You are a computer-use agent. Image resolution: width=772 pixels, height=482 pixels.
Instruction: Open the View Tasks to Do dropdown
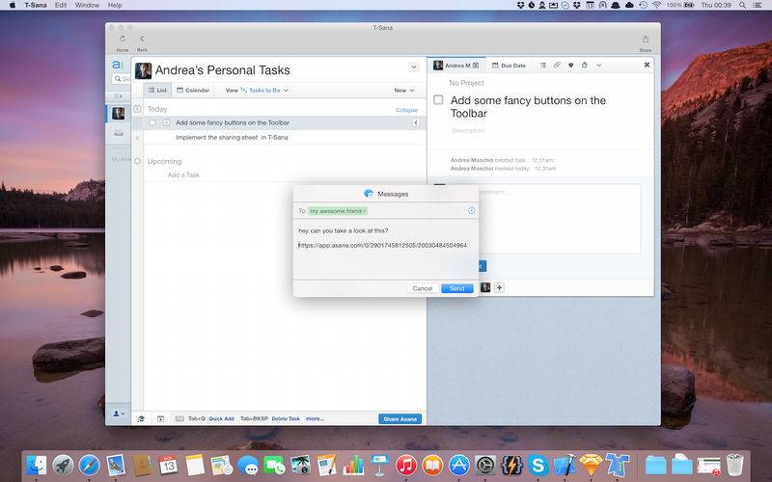point(257,90)
